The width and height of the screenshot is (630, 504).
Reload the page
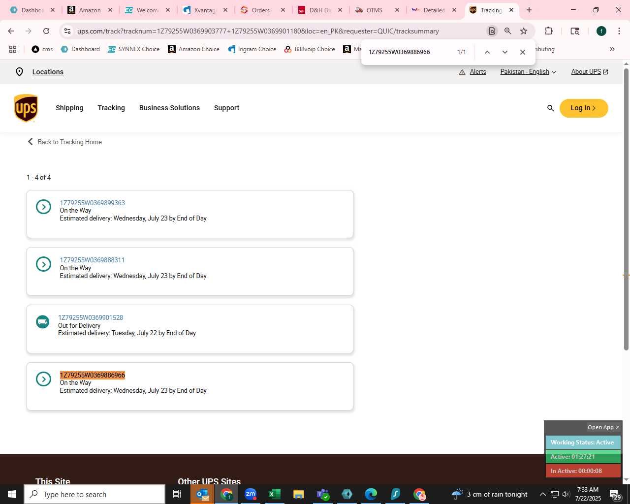[46, 31]
